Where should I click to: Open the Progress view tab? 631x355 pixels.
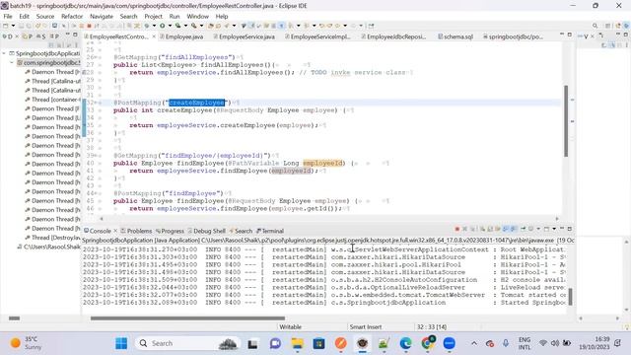coord(170,231)
